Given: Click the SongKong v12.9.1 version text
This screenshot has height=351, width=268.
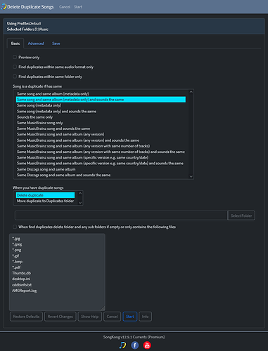Looking at the screenshot, I should click(134, 337).
